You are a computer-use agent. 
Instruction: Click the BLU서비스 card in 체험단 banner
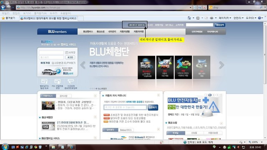tap(146, 67)
